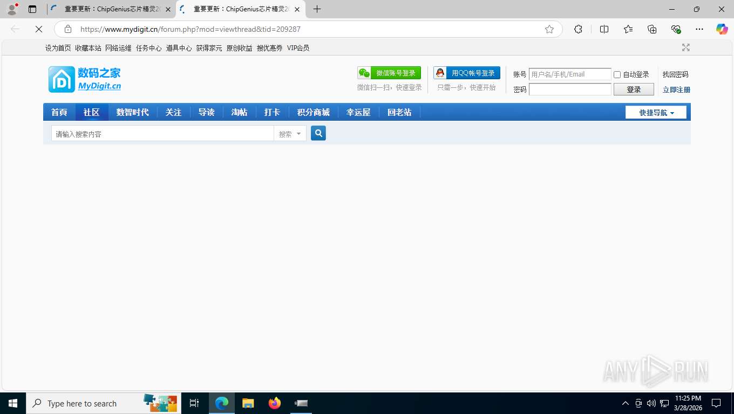
Task: Click the WeChat account login icon button
Action: point(389,73)
